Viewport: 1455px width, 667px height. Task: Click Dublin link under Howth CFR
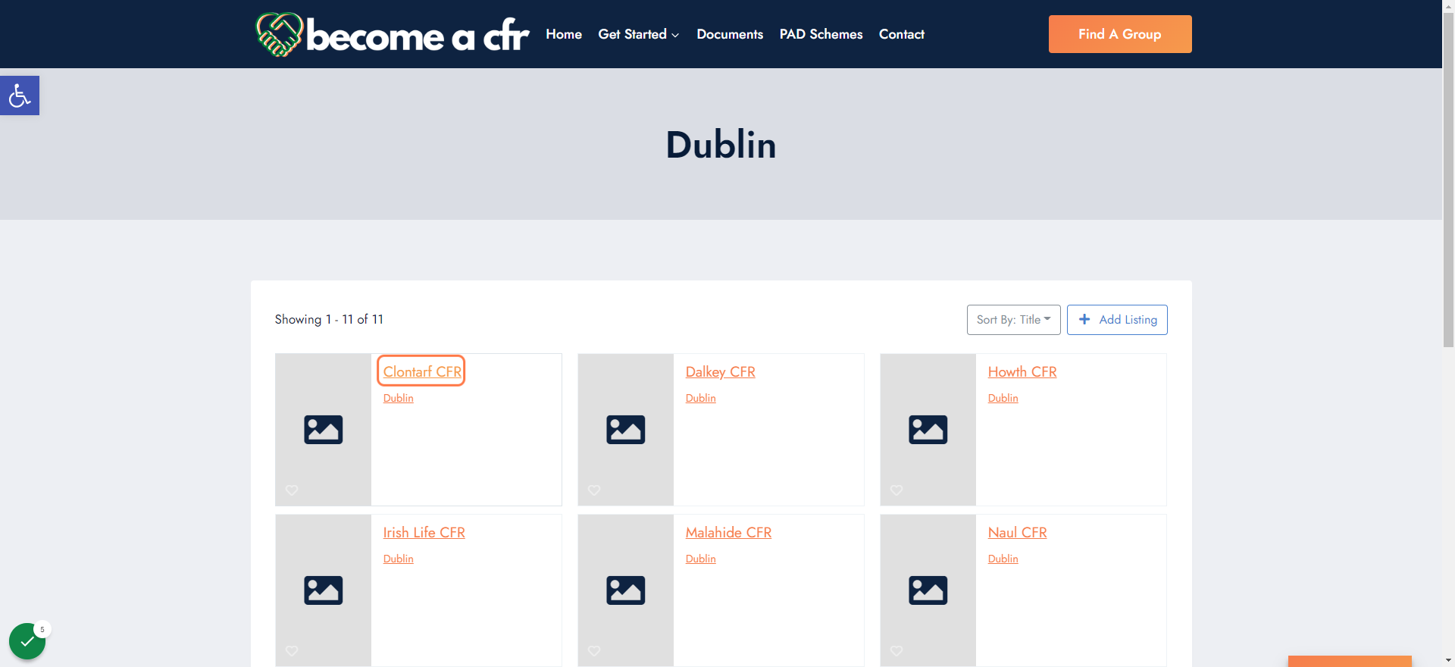[x=1003, y=398]
